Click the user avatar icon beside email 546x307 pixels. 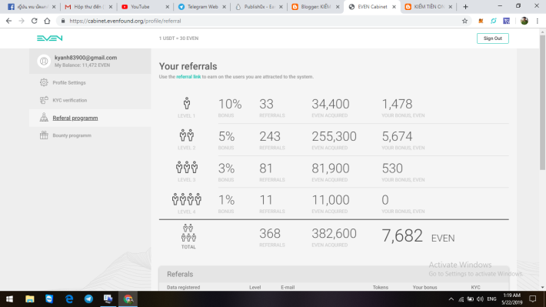(x=44, y=61)
